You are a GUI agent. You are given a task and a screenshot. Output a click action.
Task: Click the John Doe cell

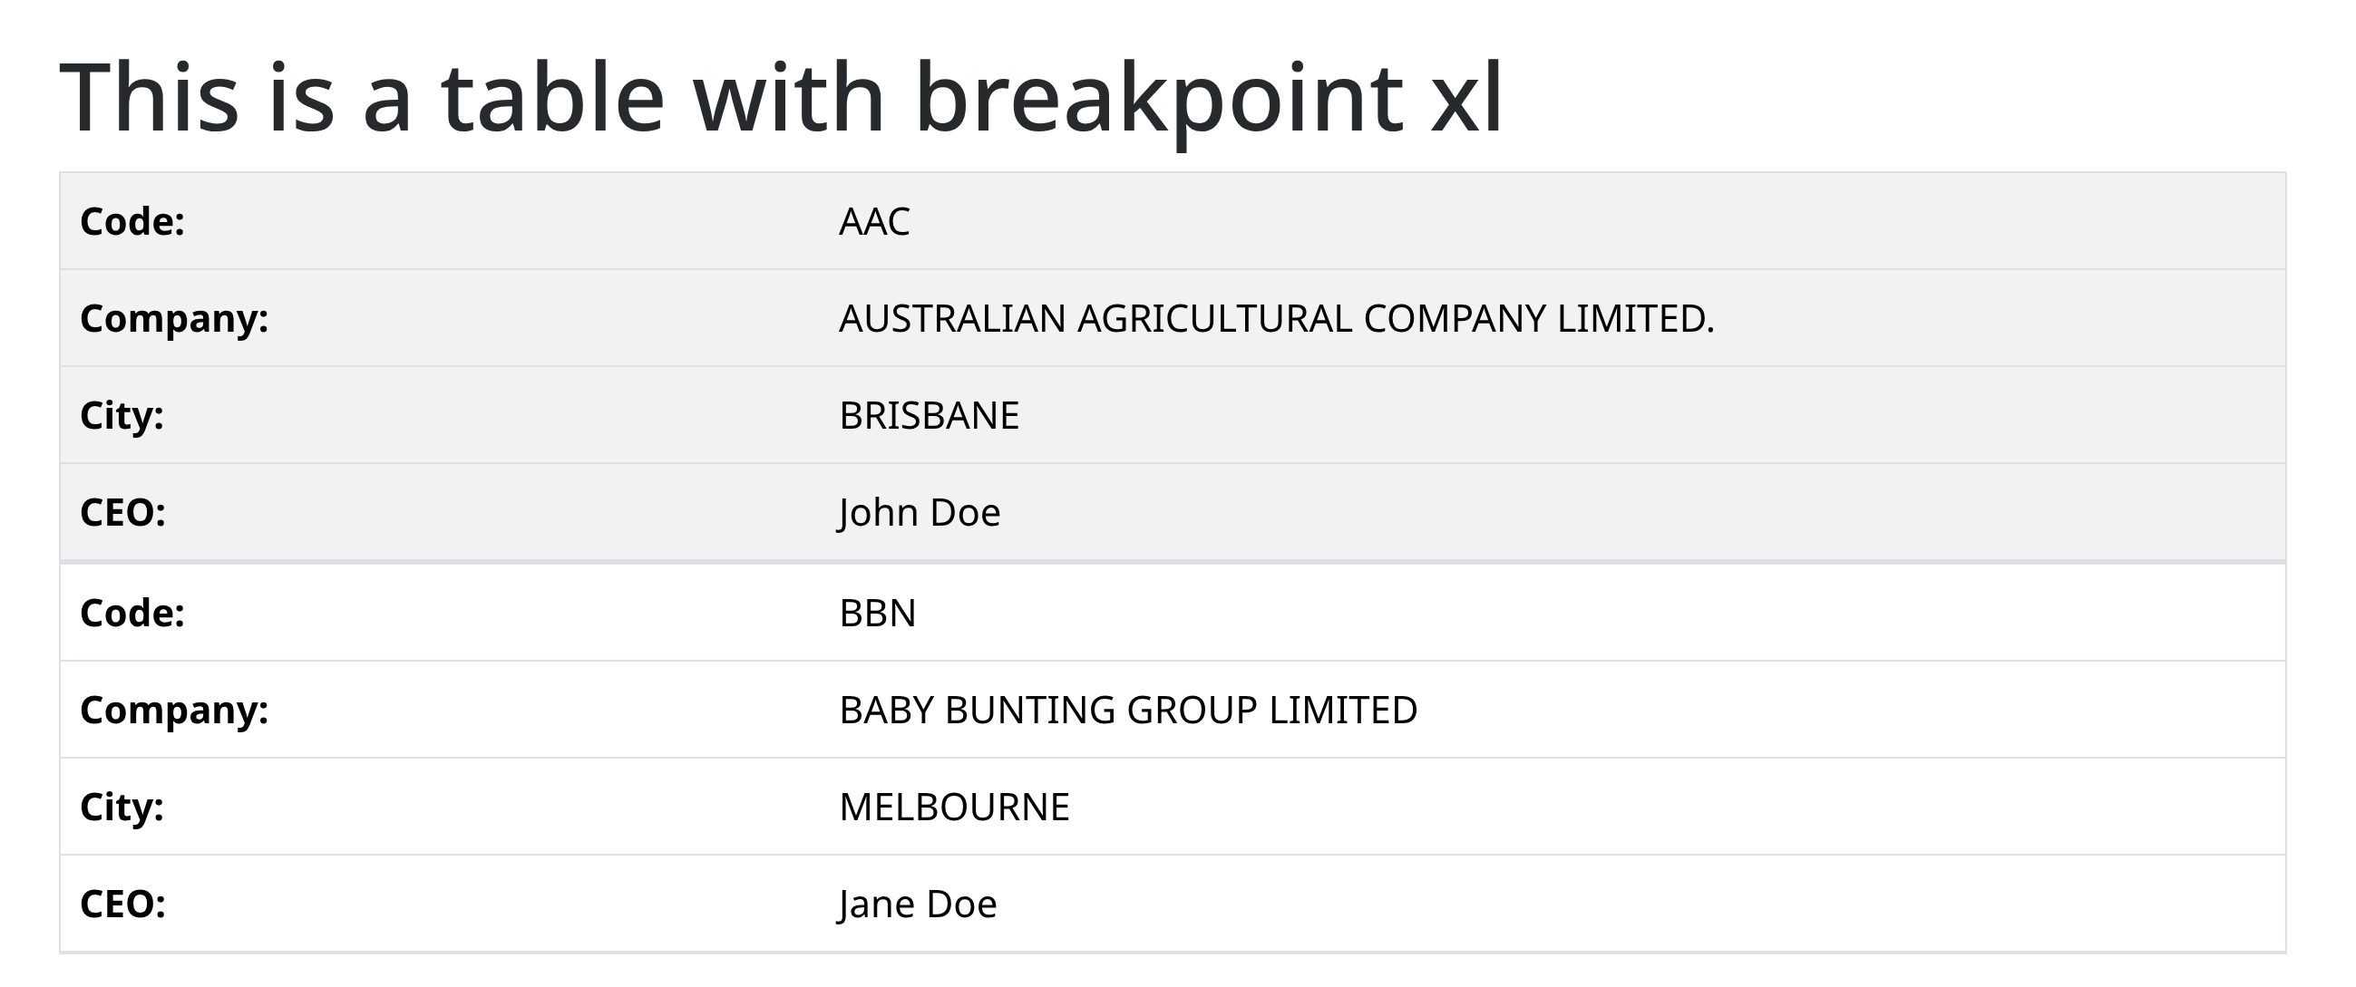pos(920,512)
